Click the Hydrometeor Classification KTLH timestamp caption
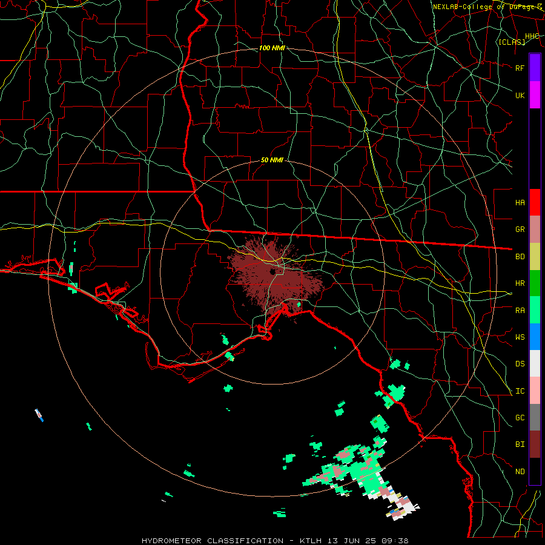Viewport: 545px width, 545px height. tap(276, 541)
